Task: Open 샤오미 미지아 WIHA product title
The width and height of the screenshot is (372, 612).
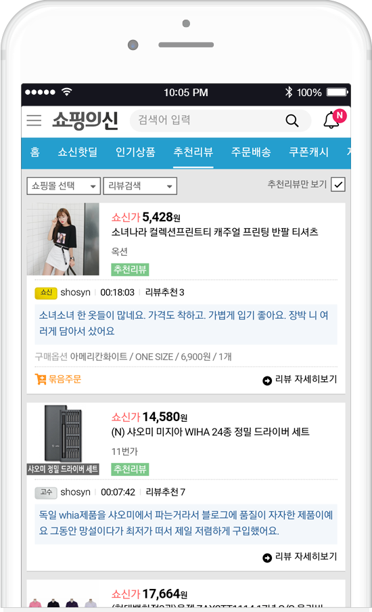Action: pyautogui.click(x=210, y=432)
